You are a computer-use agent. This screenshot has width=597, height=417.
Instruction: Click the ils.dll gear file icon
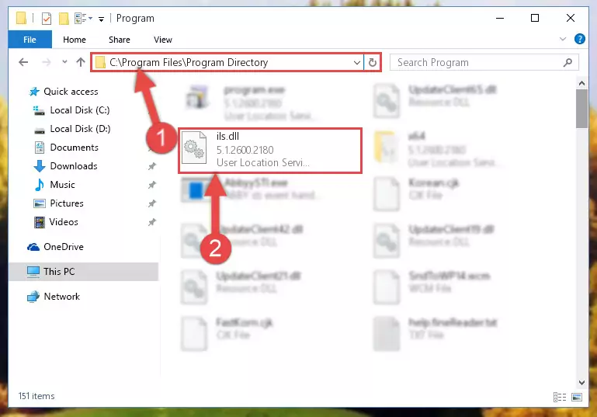(194, 148)
